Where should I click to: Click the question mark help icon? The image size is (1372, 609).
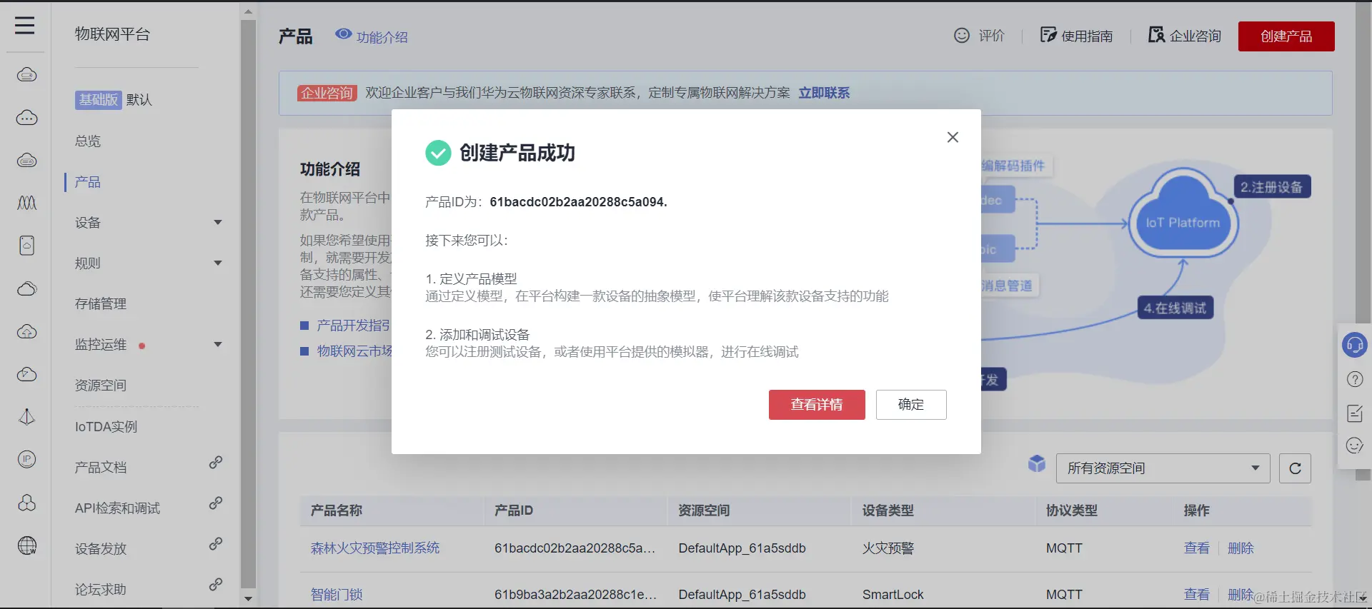[x=1355, y=379]
